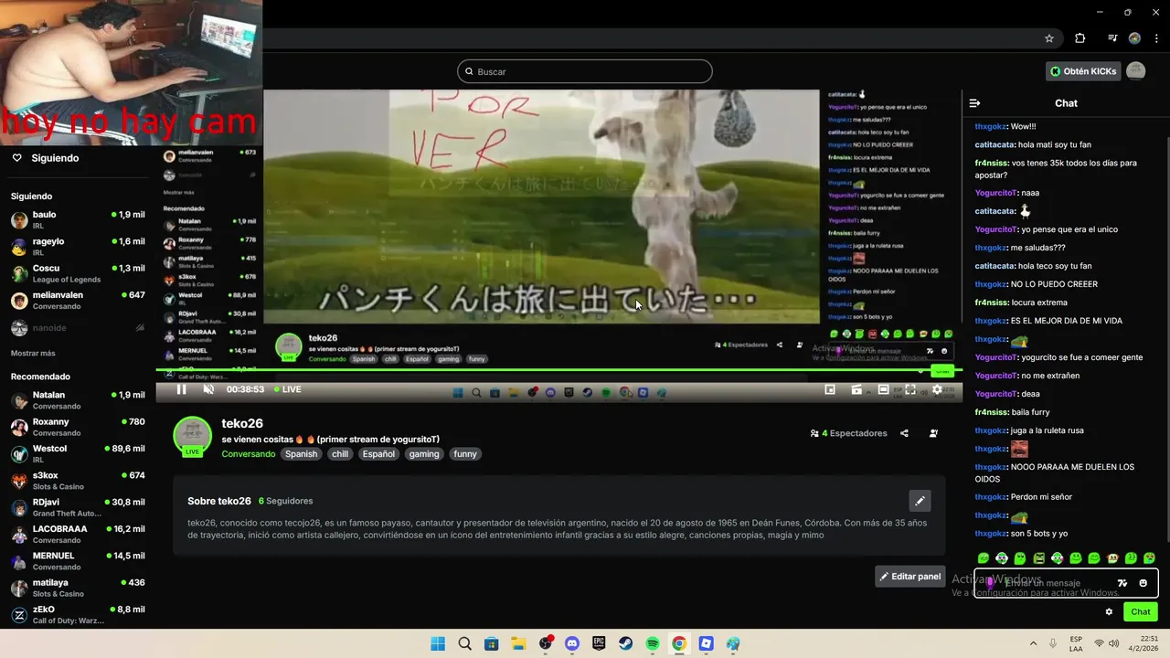Open the teko26 avatar with the LIVE badge
The image size is (1170, 658).
point(193,436)
